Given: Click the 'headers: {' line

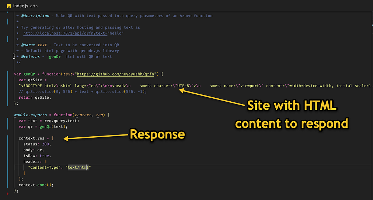Looking at the screenshot, I should (x=35, y=162).
